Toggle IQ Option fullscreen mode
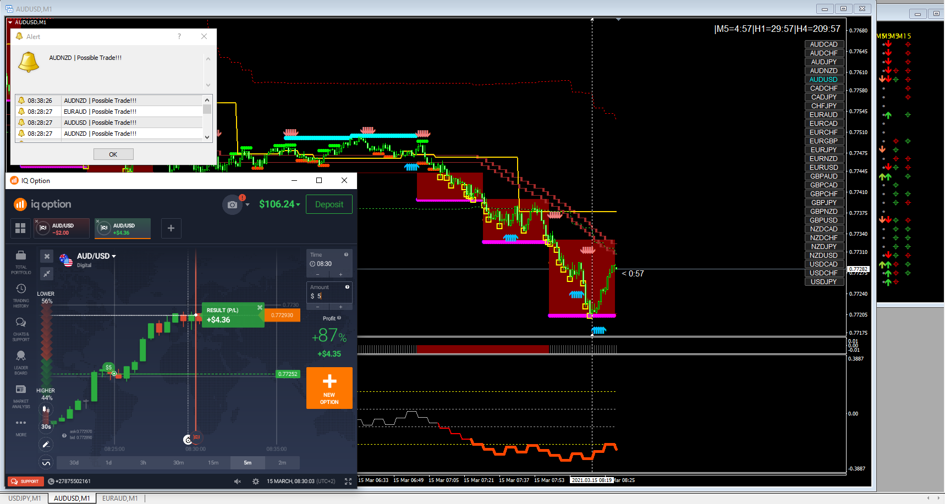 tap(348, 481)
